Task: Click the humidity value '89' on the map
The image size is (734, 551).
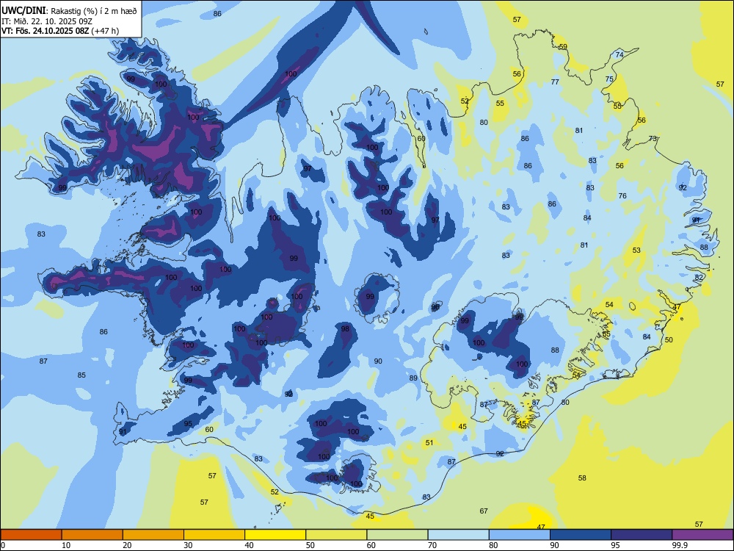Action: [x=413, y=378]
